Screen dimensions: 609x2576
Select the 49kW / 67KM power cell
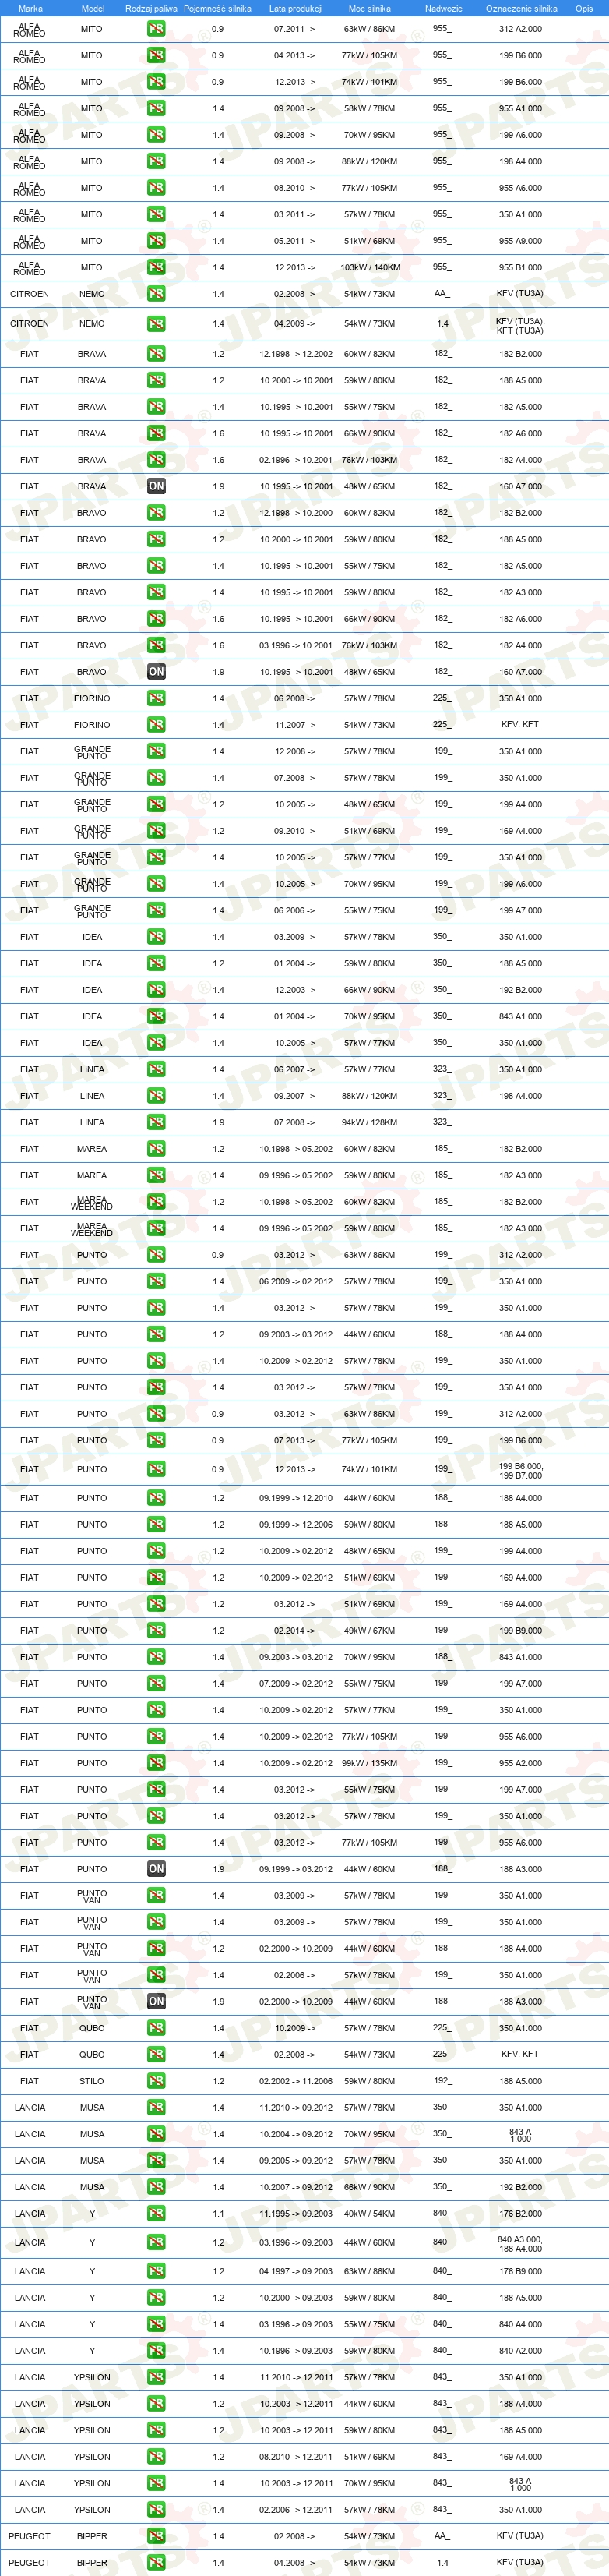369,1630
